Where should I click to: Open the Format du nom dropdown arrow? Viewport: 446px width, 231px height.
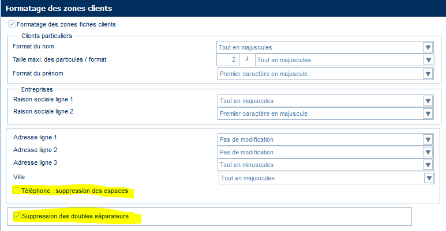pyautogui.click(x=428, y=47)
